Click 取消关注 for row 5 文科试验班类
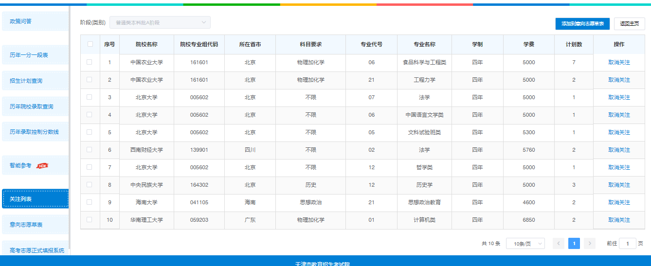Viewport: 651px width, 266px height. (x=619, y=132)
